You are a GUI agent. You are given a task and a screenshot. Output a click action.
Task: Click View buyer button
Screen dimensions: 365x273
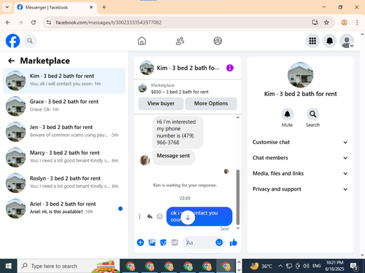click(161, 103)
